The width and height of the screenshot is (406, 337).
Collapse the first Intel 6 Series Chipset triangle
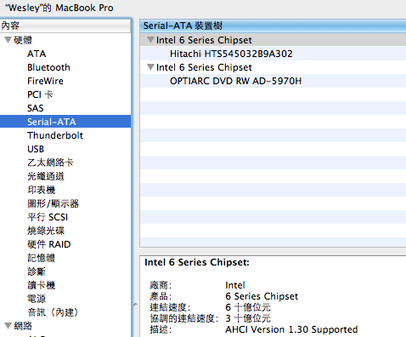[151, 40]
